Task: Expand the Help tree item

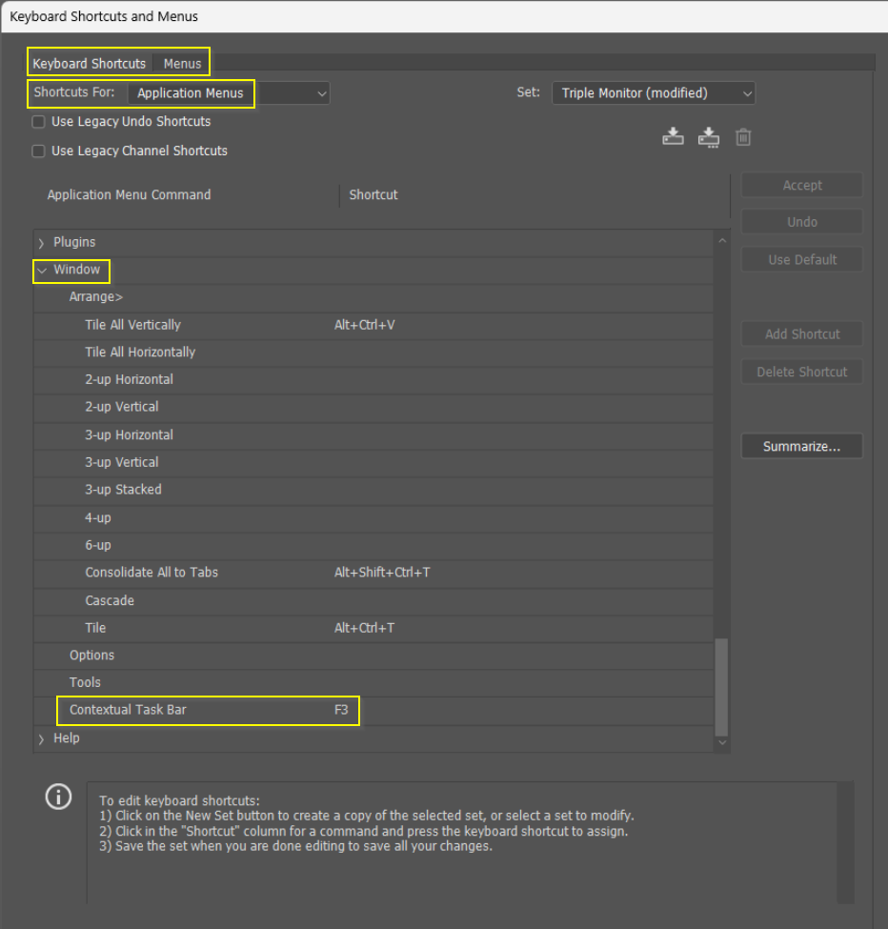Action: (41, 737)
